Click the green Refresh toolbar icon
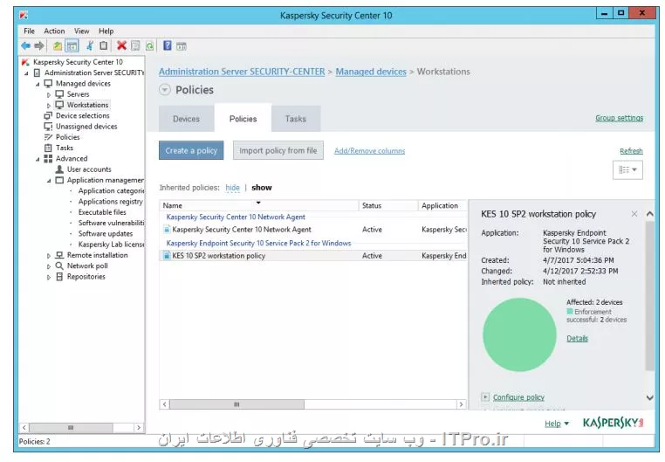Viewport: 665px width, 462px height. pyautogui.click(x=149, y=46)
